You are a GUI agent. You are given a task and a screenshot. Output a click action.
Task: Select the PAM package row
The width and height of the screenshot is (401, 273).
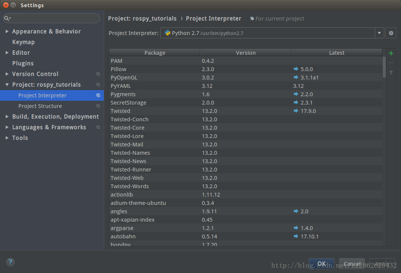click(246, 60)
